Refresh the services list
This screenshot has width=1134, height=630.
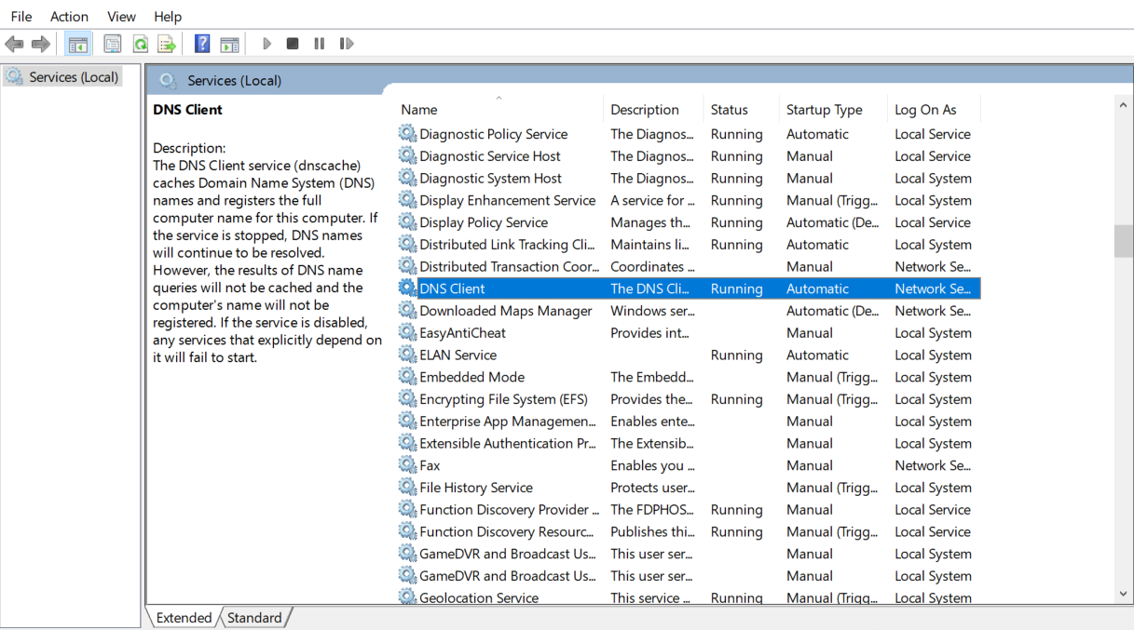[x=141, y=43]
